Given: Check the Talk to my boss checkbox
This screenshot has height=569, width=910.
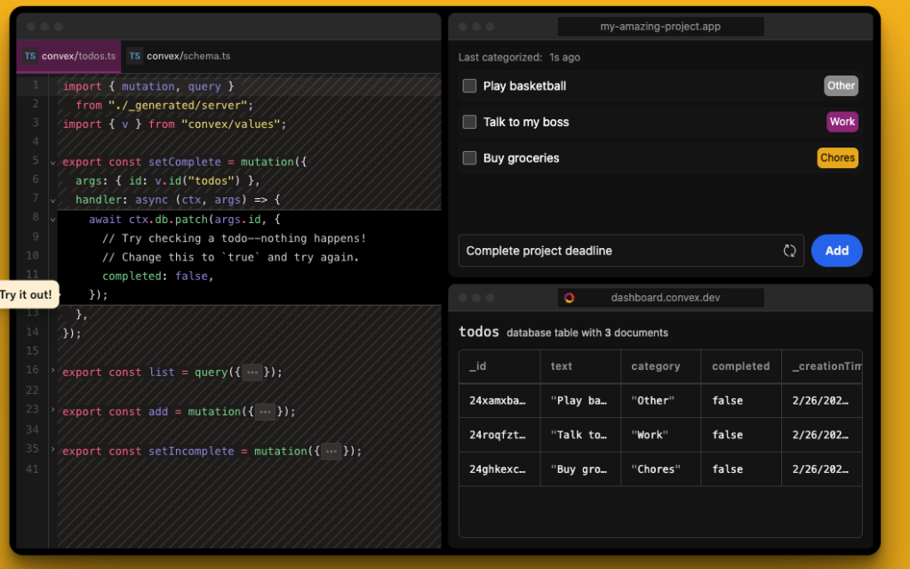Looking at the screenshot, I should point(469,122).
